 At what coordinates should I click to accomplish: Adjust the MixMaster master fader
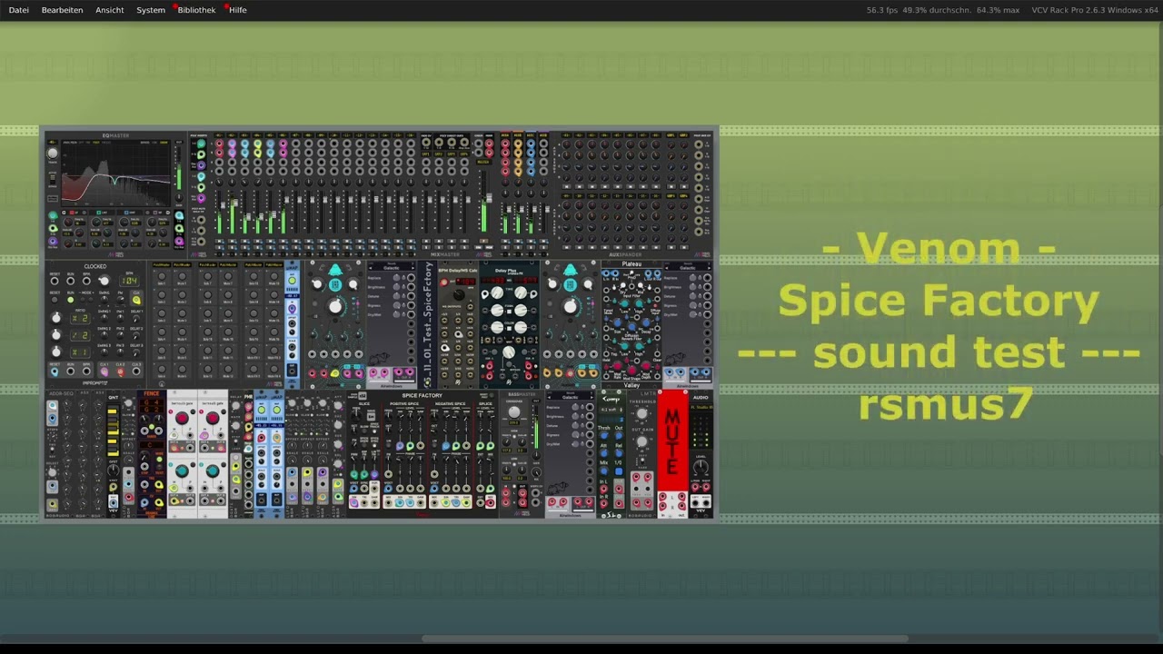click(x=489, y=198)
